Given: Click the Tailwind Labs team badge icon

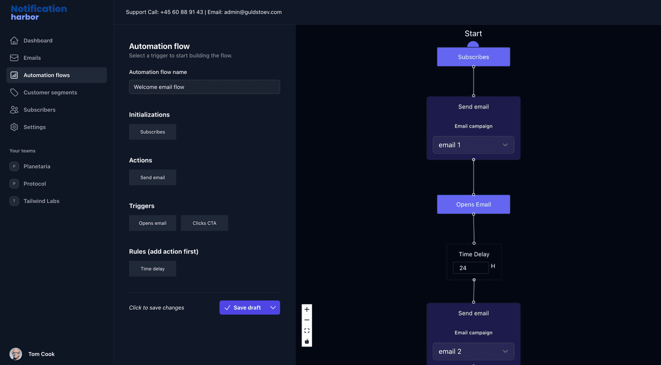Looking at the screenshot, I should tap(14, 201).
